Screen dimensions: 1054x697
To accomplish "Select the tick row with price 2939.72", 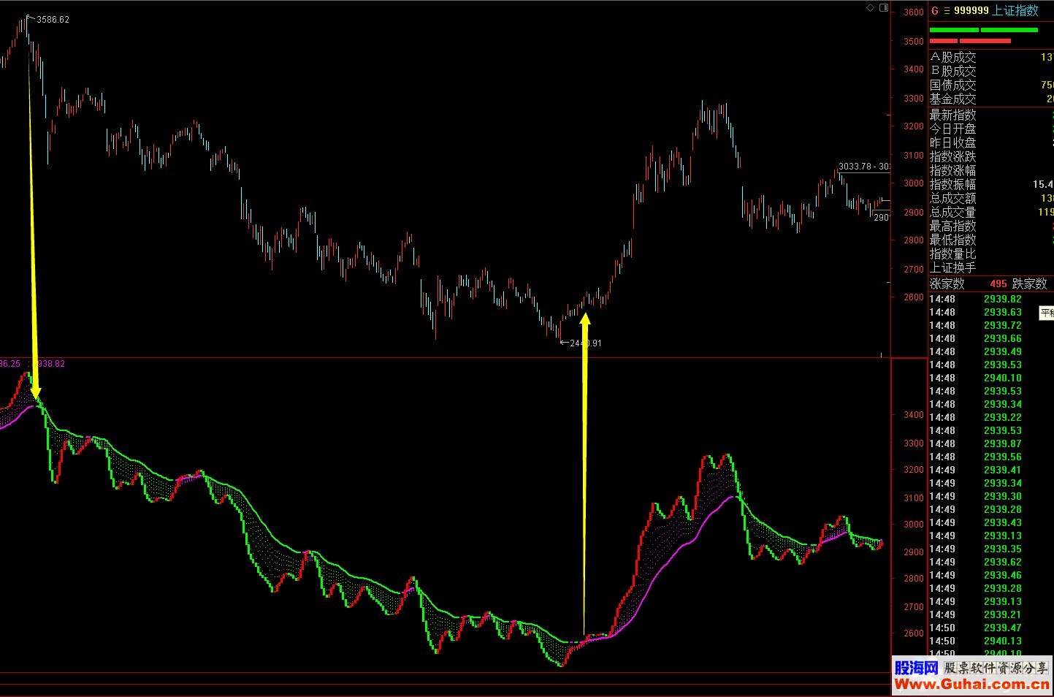I will (x=991, y=325).
